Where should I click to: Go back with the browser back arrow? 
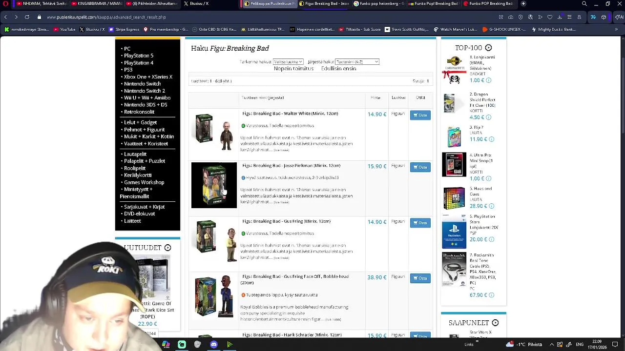point(5,17)
